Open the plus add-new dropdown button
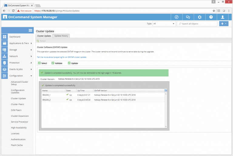This screenshot has height=156, width=233. (224, 23)
